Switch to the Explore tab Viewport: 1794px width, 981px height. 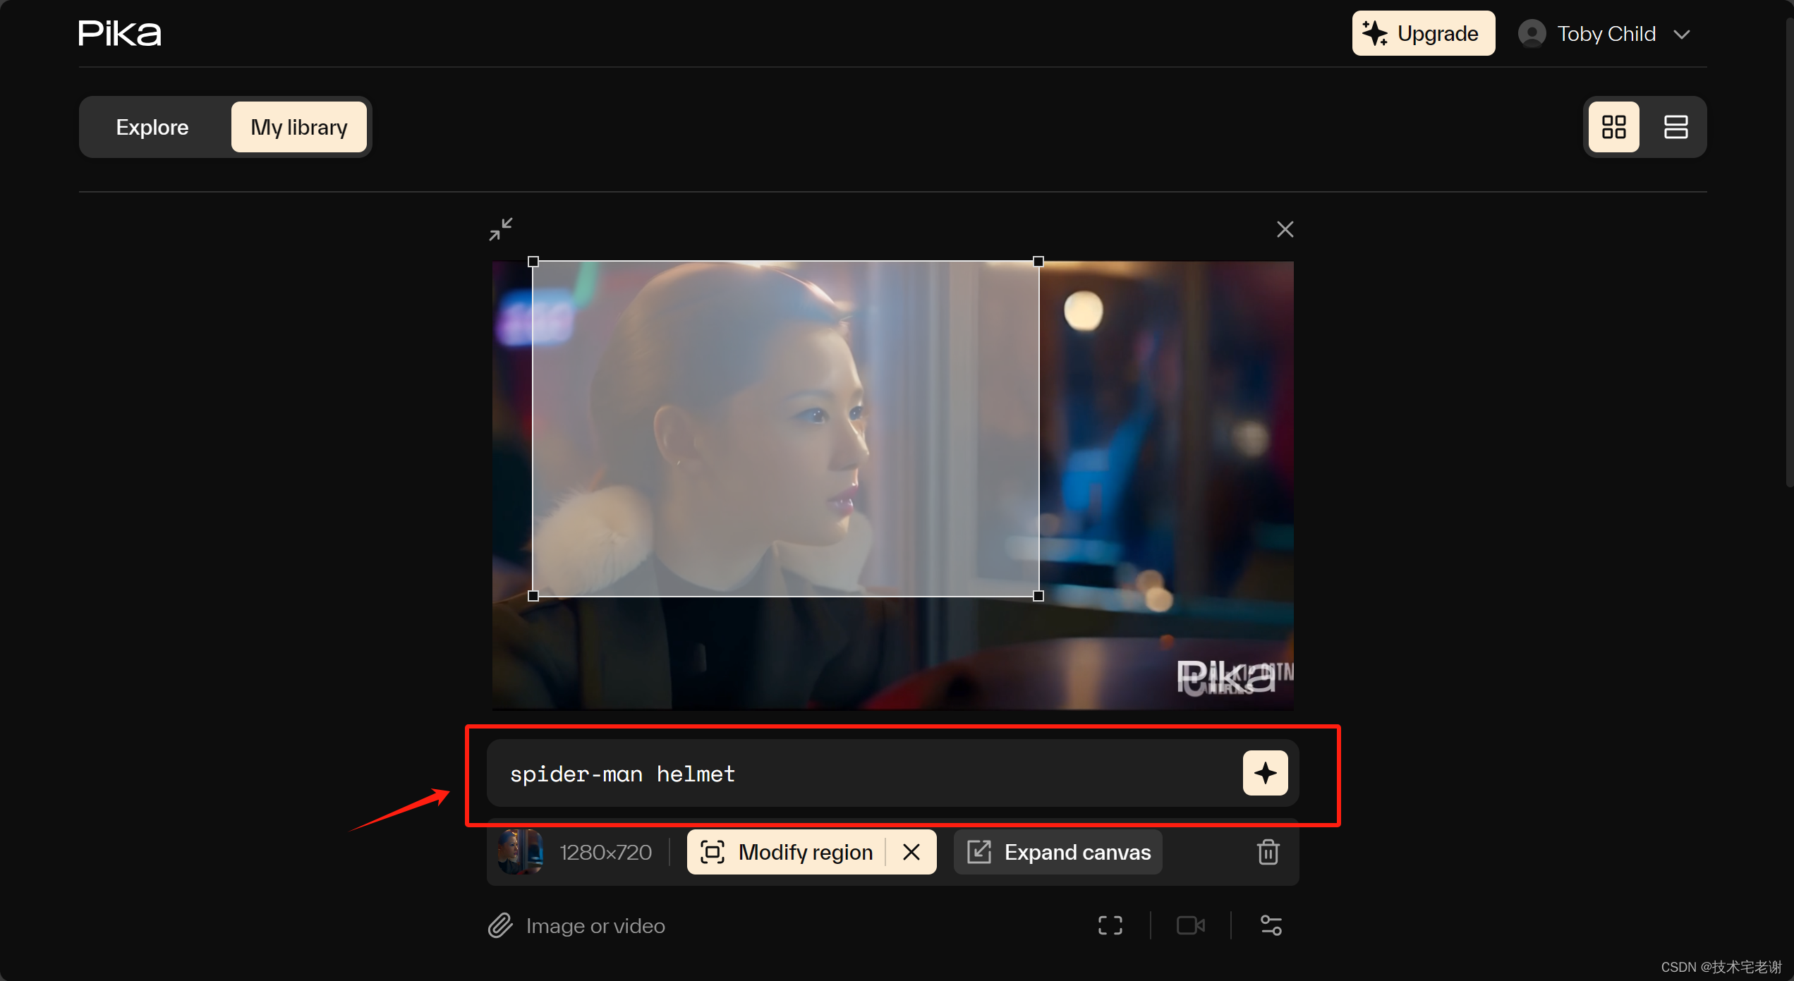pyautogui.click(x=152, y=127)
